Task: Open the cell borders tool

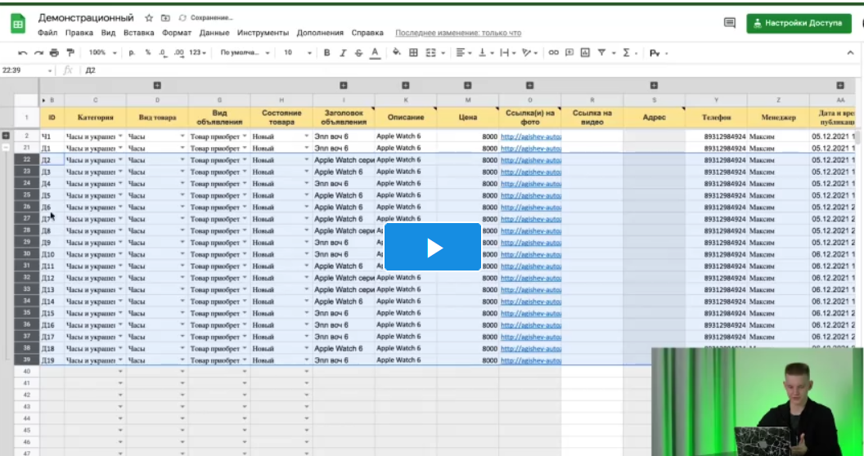Action: [413, 53]
